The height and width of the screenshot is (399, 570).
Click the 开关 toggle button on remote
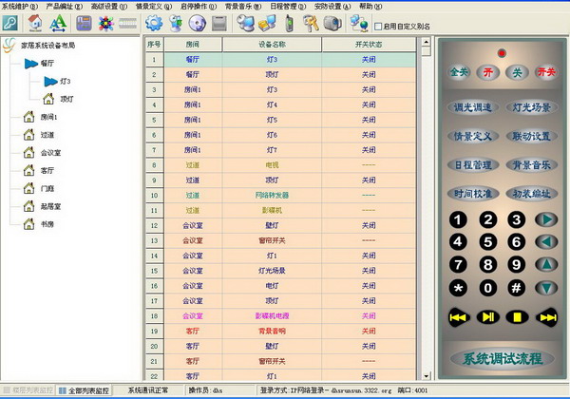[x=546, y=72]
